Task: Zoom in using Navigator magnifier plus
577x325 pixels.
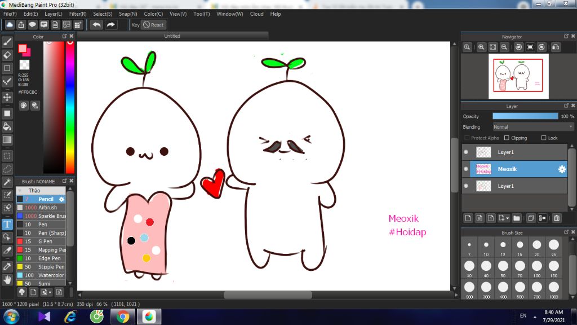Action: coord(481,47)
